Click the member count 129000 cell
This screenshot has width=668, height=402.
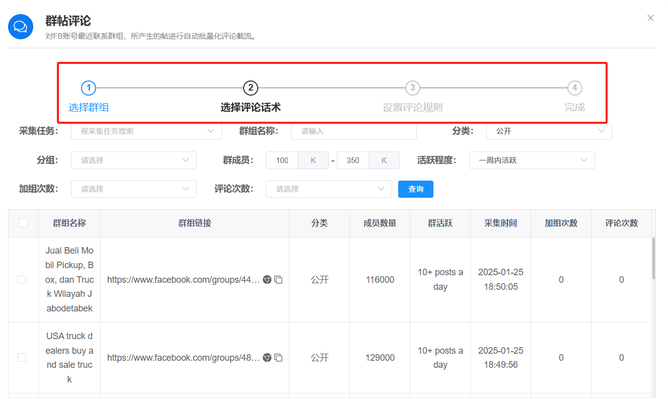coord(380,358)
